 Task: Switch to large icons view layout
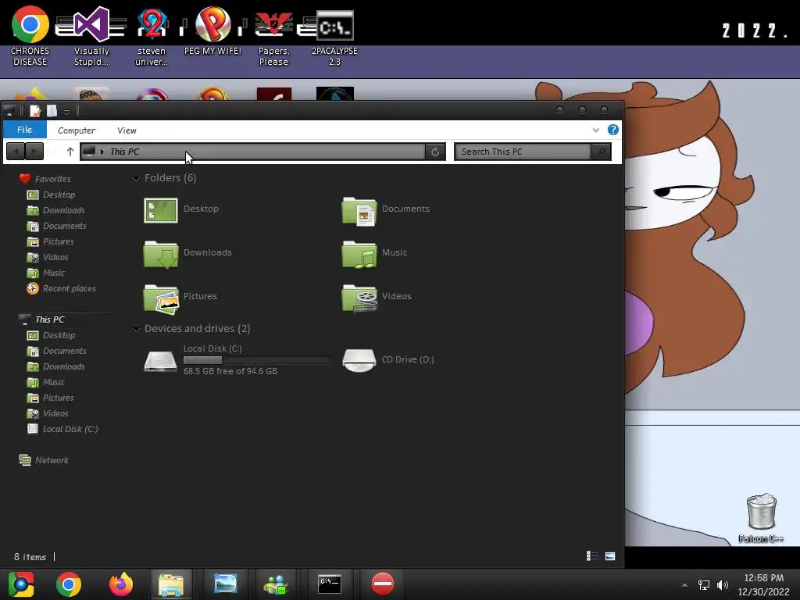click(x=610, y=556)
